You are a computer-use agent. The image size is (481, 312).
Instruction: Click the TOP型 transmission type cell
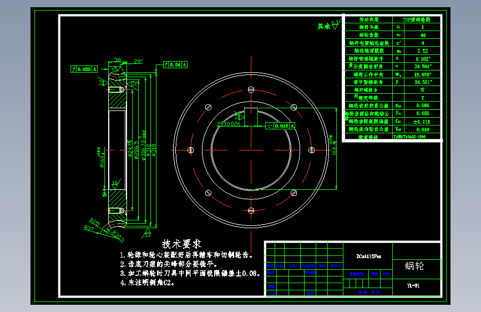(416, 19)
